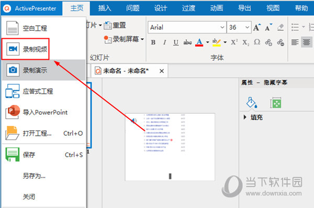Screen dimensions: 314x208
Task: Open the bullet list dropdown arrow
Action: 304,27
